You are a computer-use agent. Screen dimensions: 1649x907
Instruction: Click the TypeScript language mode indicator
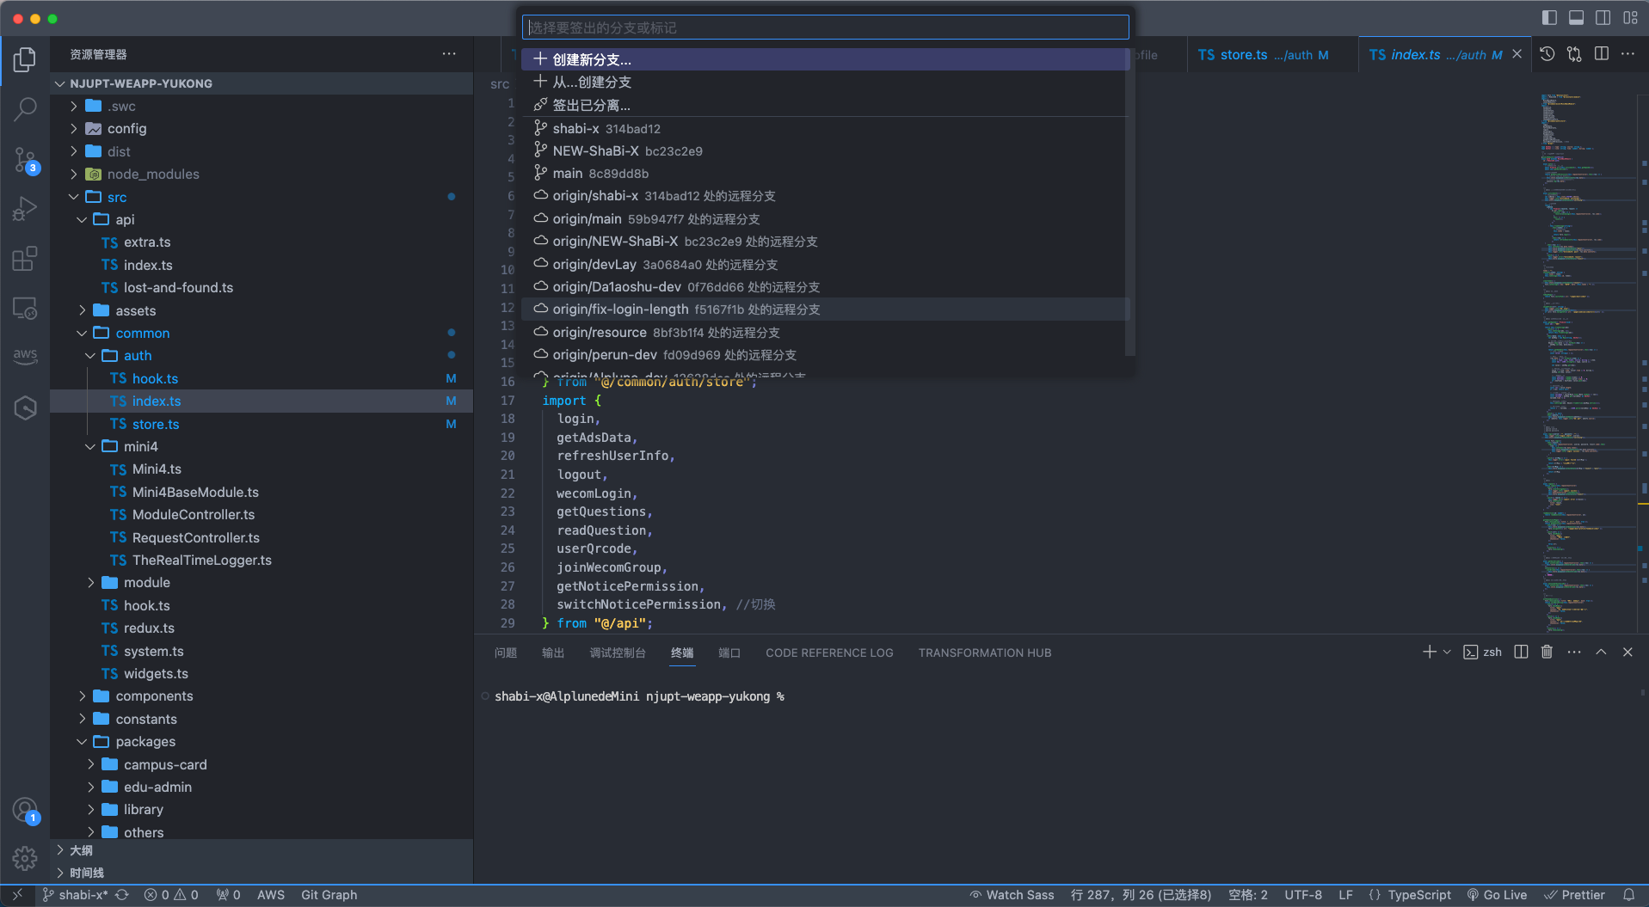pyautogui.click(x=1419, y=895)
